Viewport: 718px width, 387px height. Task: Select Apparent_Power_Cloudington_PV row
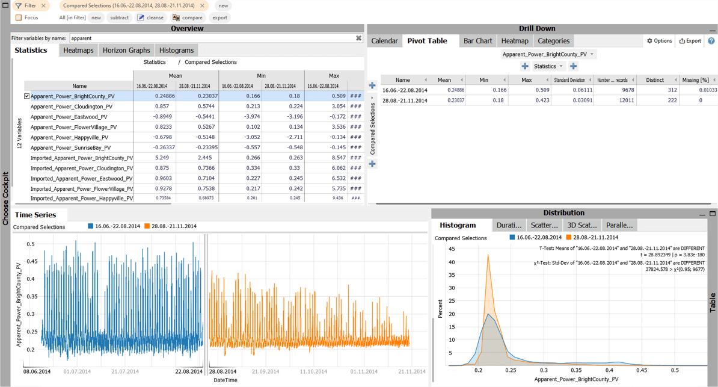click(x=194, y=107)
